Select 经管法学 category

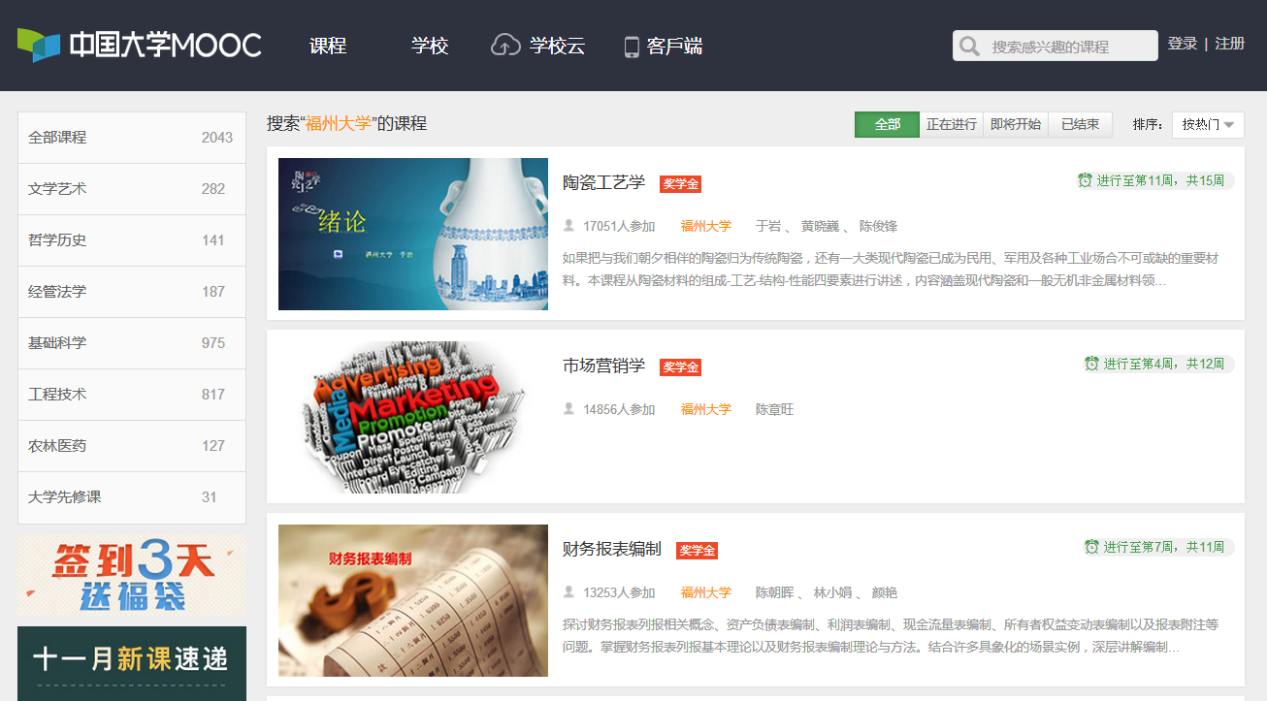tap(132, 292)
